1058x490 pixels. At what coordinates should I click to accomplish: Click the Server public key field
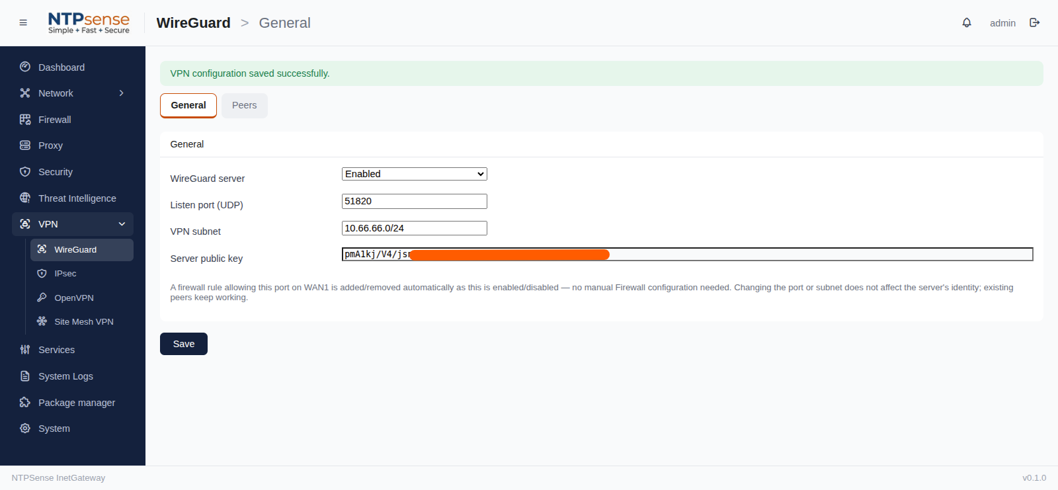click(688, 255)
